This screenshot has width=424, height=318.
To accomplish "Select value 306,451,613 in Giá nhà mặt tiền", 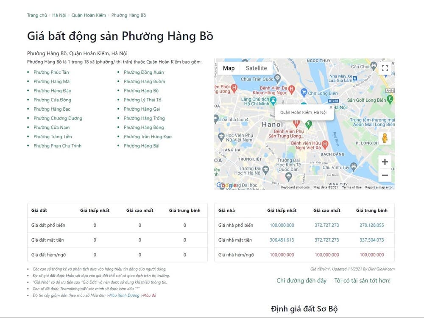I will (x=282, y=240).
